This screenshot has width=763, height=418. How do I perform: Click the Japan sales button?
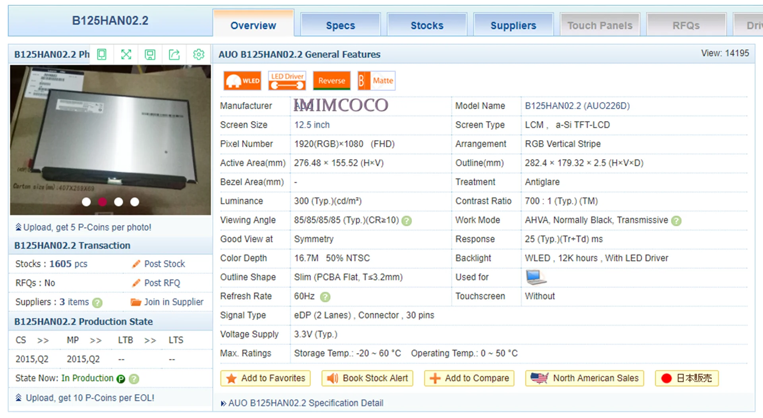point(687,378)
